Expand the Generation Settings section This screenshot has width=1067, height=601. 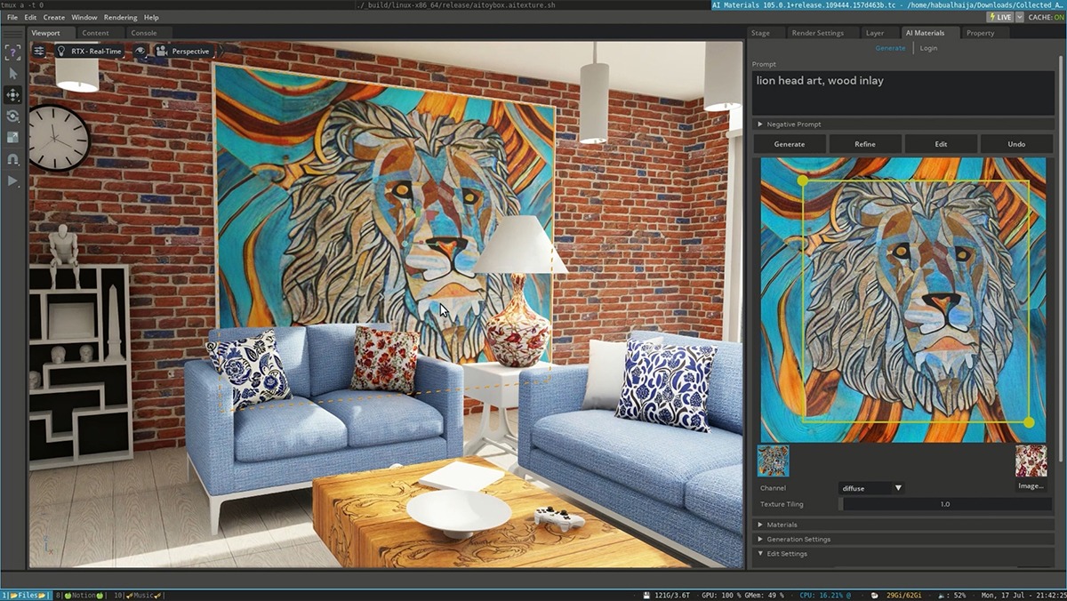click(x=798, y=540)
